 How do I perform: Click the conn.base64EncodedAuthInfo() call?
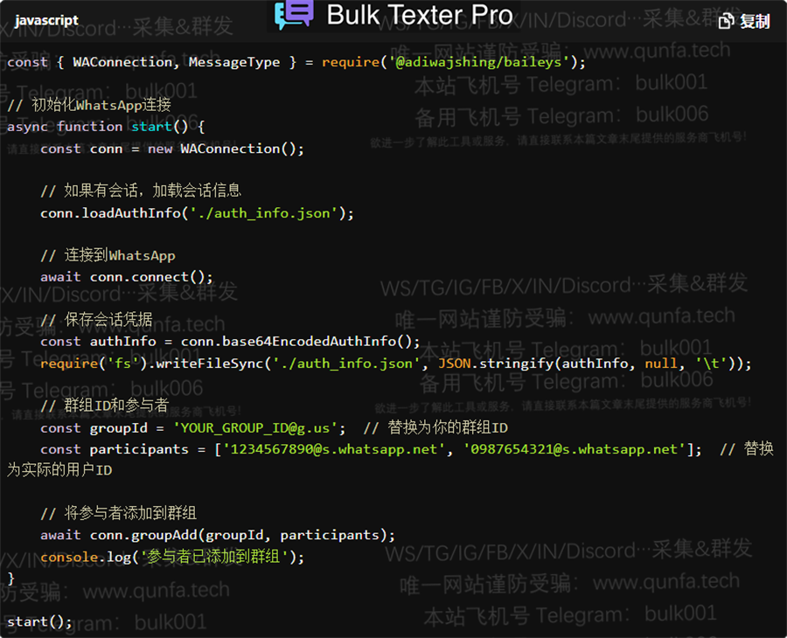(x=300, y=341)
